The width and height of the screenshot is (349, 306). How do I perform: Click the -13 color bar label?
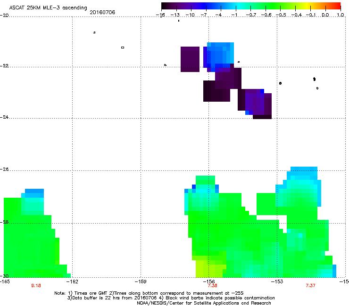tap(175, 15)
